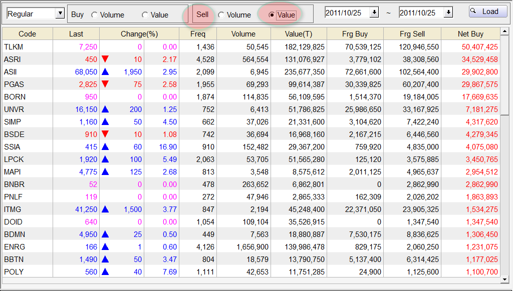Switch to the Sell section
The width and height of the screenshot is (513, 291).
tap(202, 15)
